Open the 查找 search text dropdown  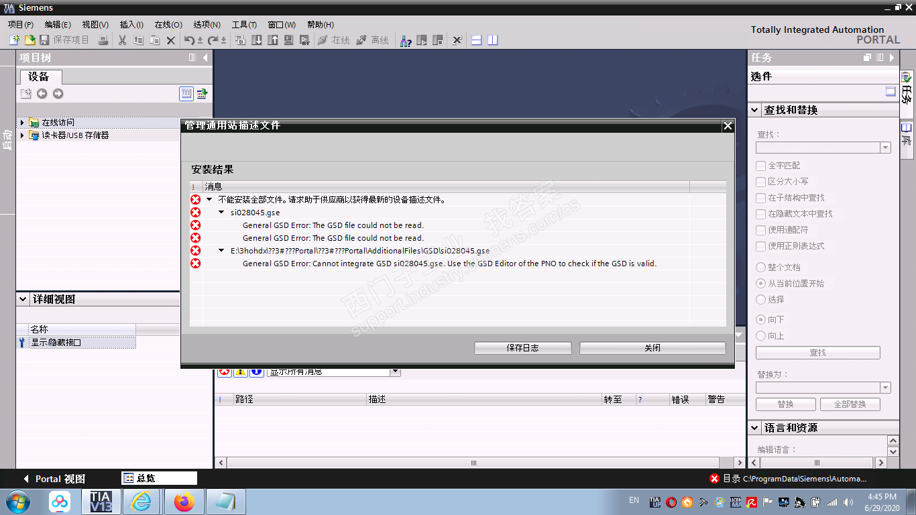point(885,148)
